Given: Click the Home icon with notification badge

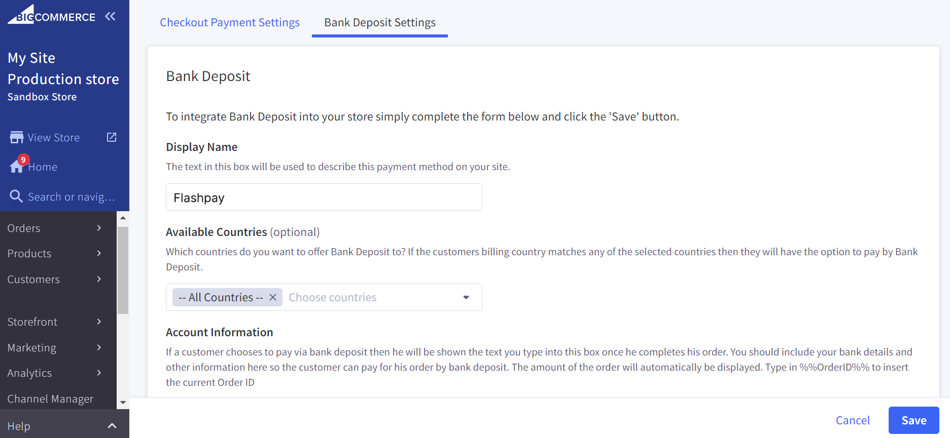Looking at the screenshot, I should pyautogui.click(x=17, y=166).
